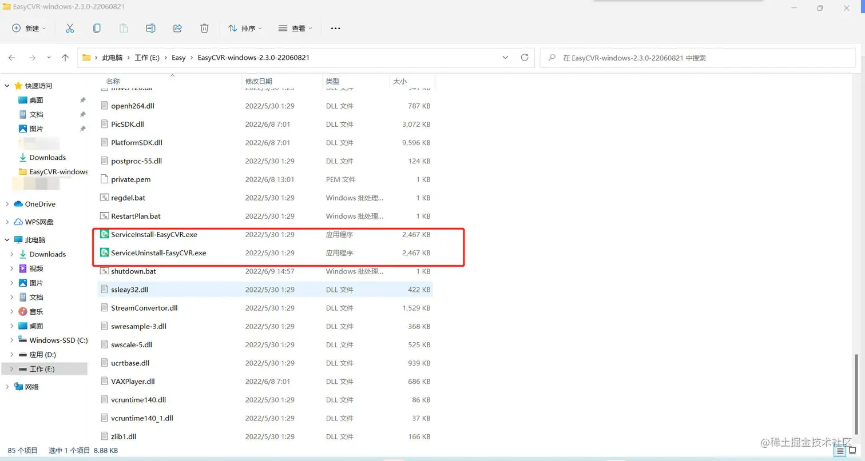The image size is (865, 461).
Task: Click the Rename icon in toolbar
Action: pyautogui.click(x=150, y=28)
